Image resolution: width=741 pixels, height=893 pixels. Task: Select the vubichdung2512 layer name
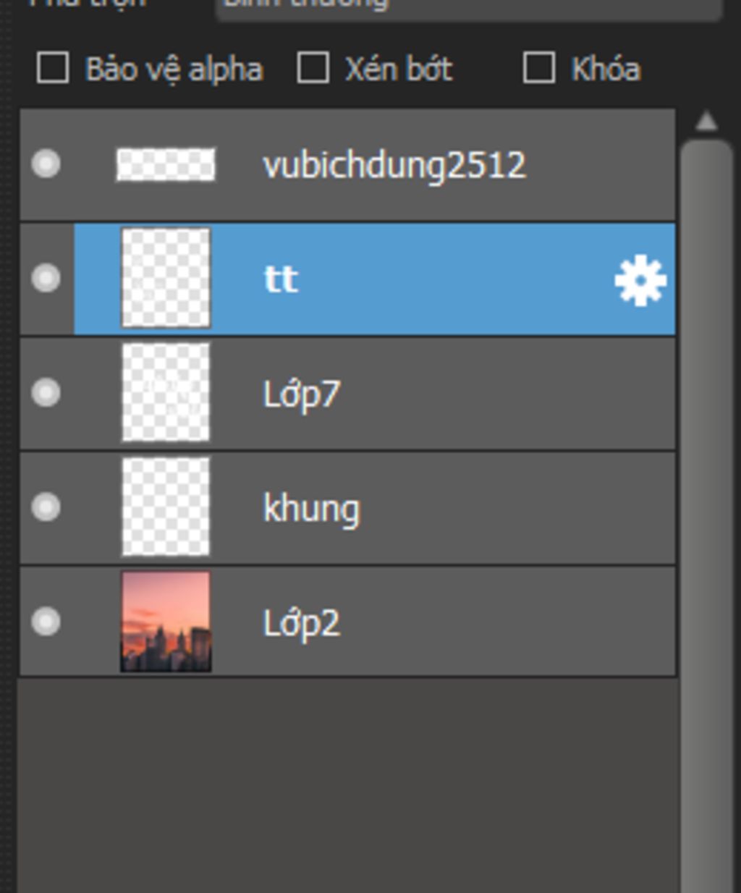pos(394,166)
